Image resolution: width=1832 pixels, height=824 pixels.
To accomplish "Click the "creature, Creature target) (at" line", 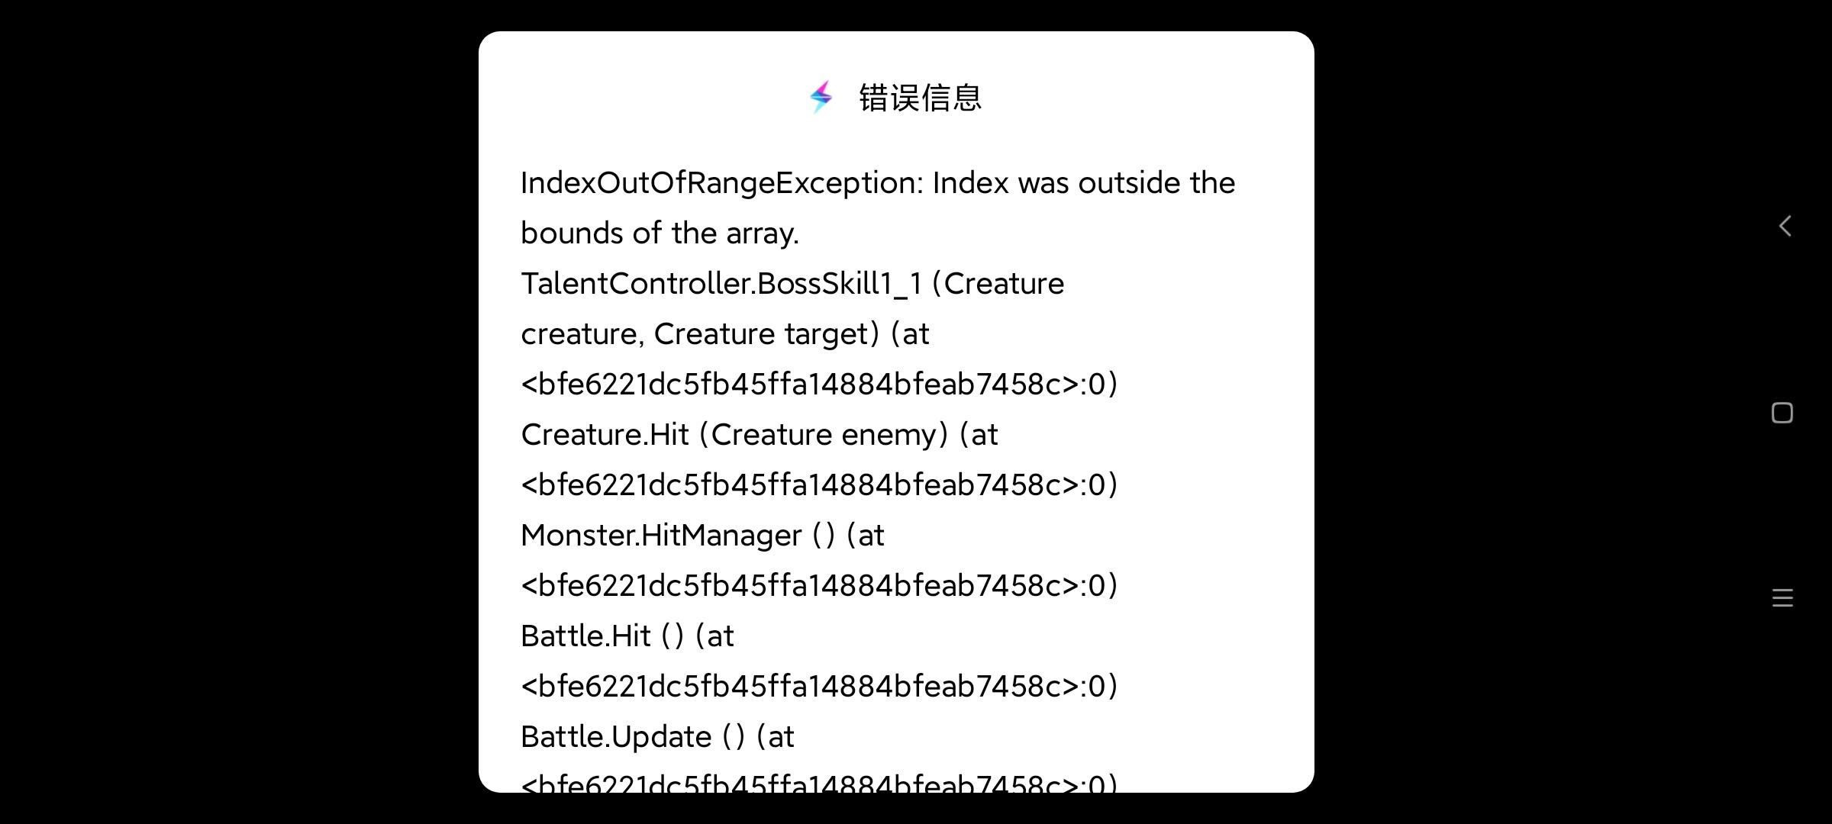I will [725, 334].
